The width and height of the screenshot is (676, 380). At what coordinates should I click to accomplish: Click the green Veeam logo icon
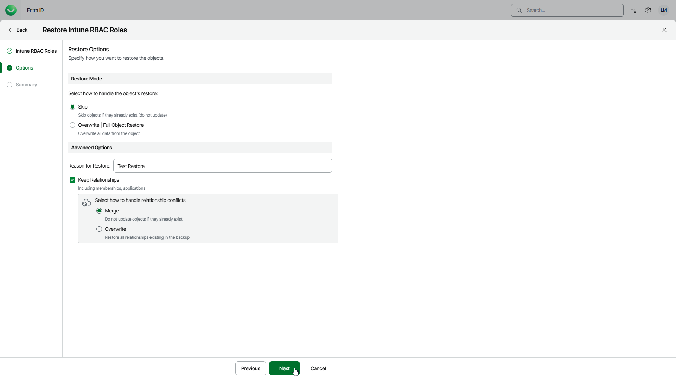click(11, 10)
